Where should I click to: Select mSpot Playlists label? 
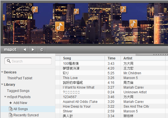[x=19, y=97]
